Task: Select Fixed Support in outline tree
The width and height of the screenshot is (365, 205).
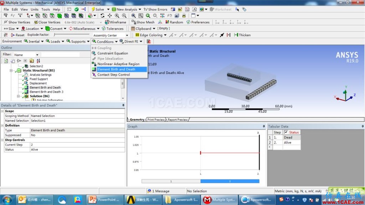Action: pyautogui.click(x=38, y=79)
